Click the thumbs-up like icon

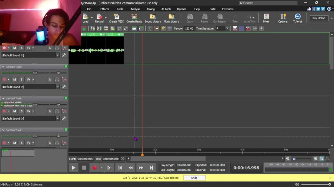point(309,9)
